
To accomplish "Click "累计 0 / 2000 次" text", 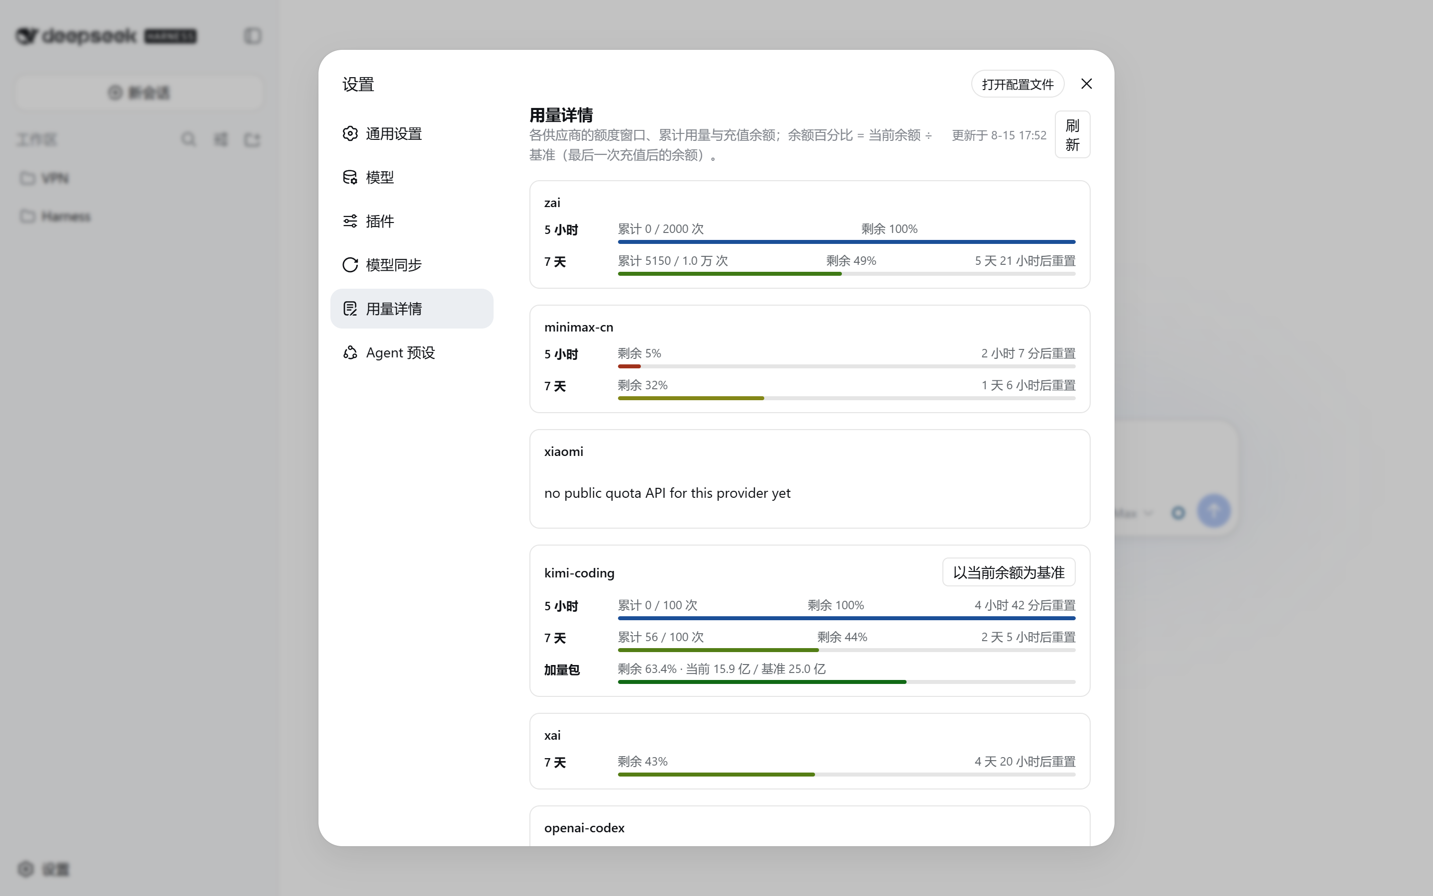I will coord(661,229).
